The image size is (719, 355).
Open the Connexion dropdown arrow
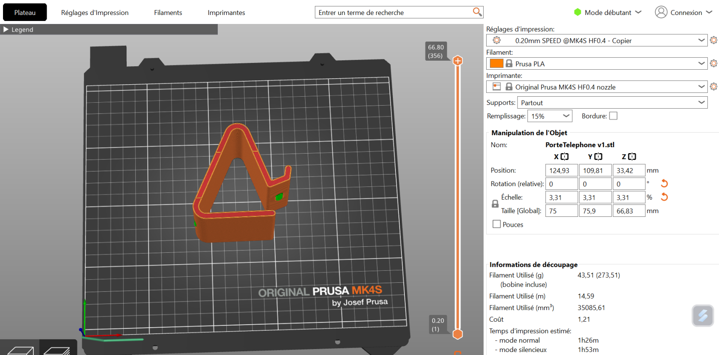pos(709,12)
